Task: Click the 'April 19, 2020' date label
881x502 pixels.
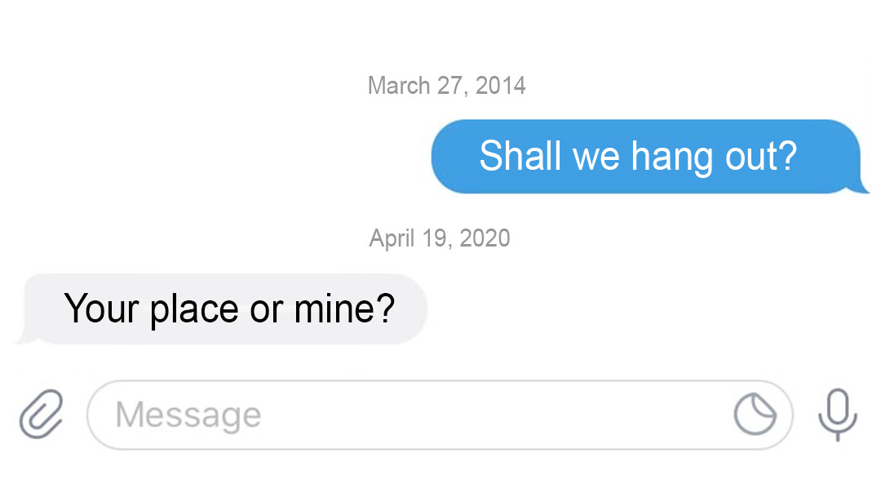Action: 440,238
